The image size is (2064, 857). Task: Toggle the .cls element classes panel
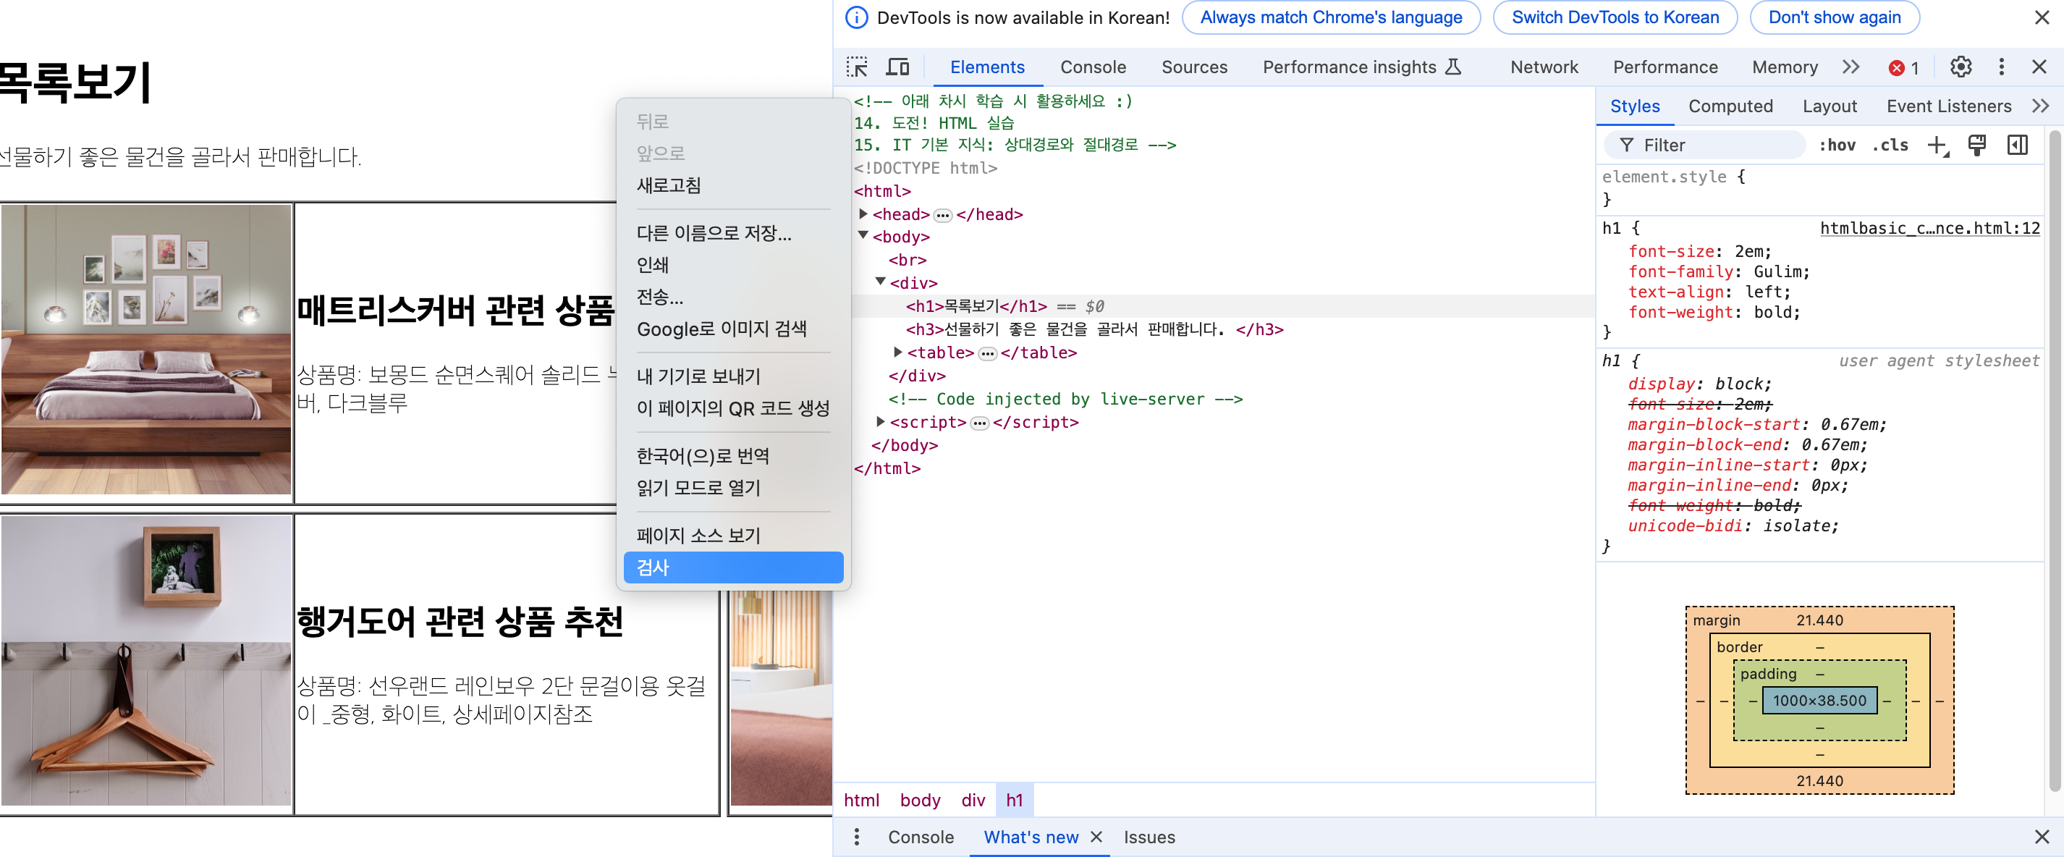1890,145
